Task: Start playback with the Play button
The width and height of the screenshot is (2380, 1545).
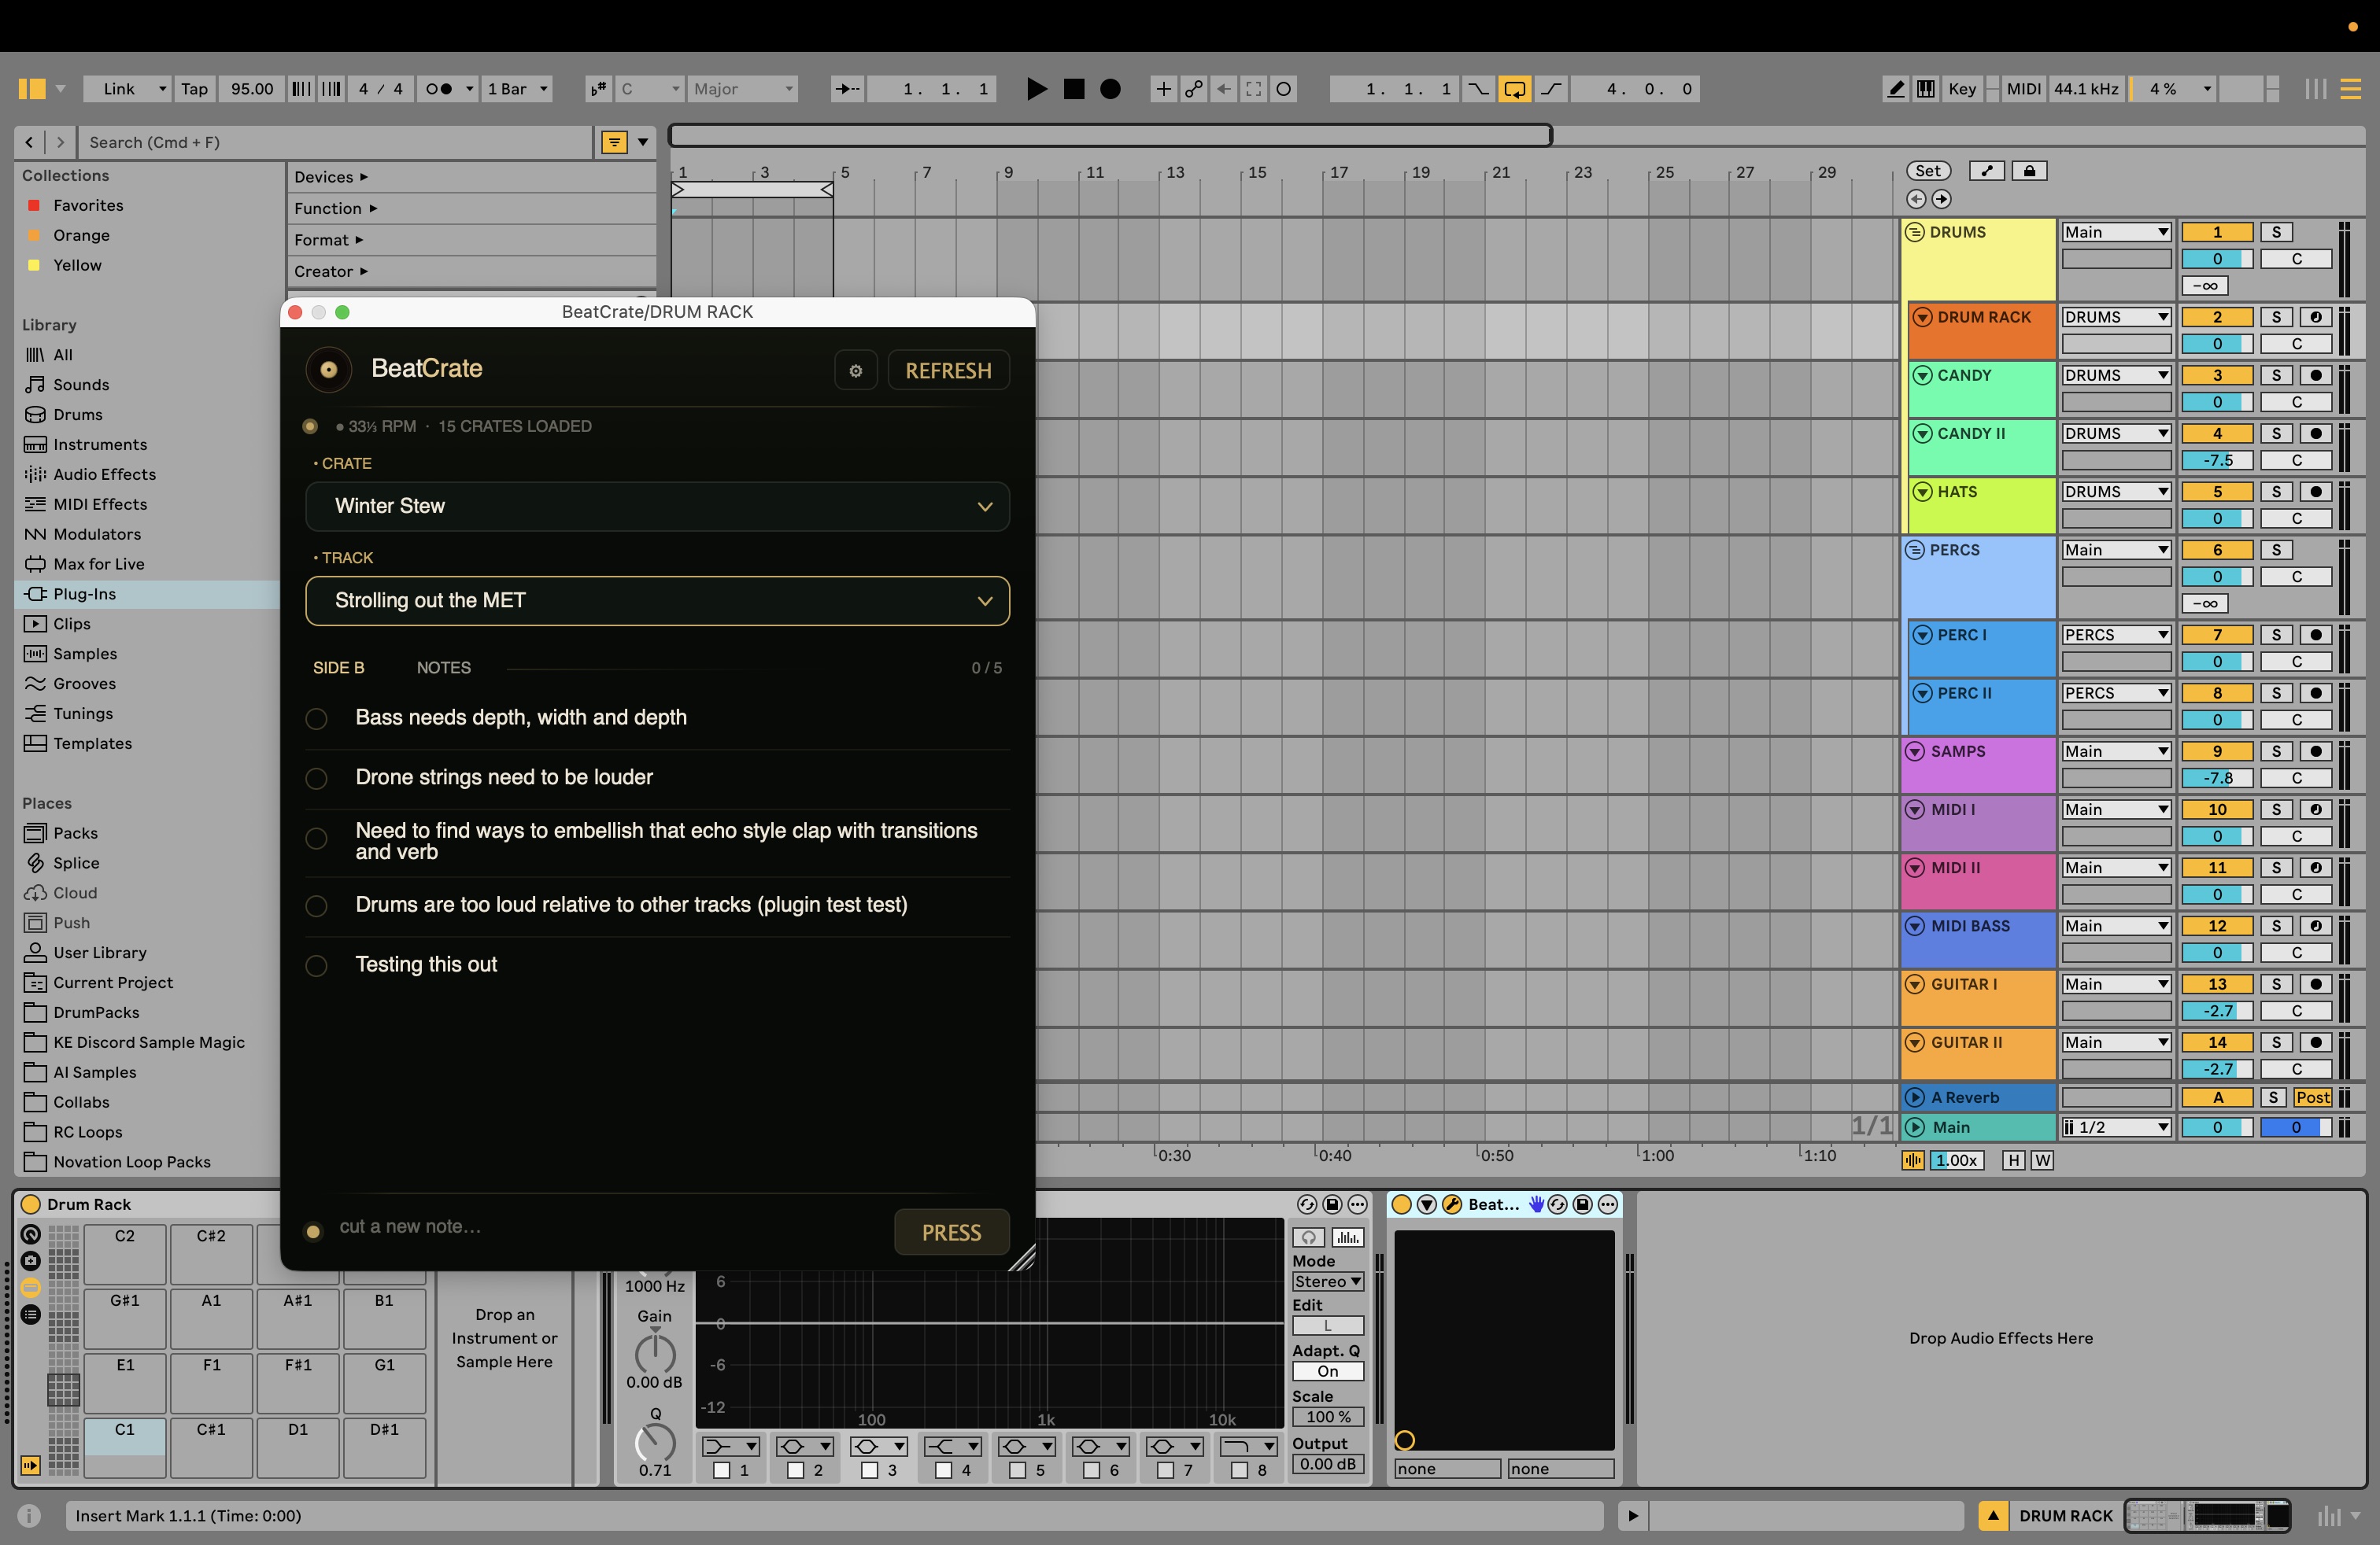Action: [1036, 89]
